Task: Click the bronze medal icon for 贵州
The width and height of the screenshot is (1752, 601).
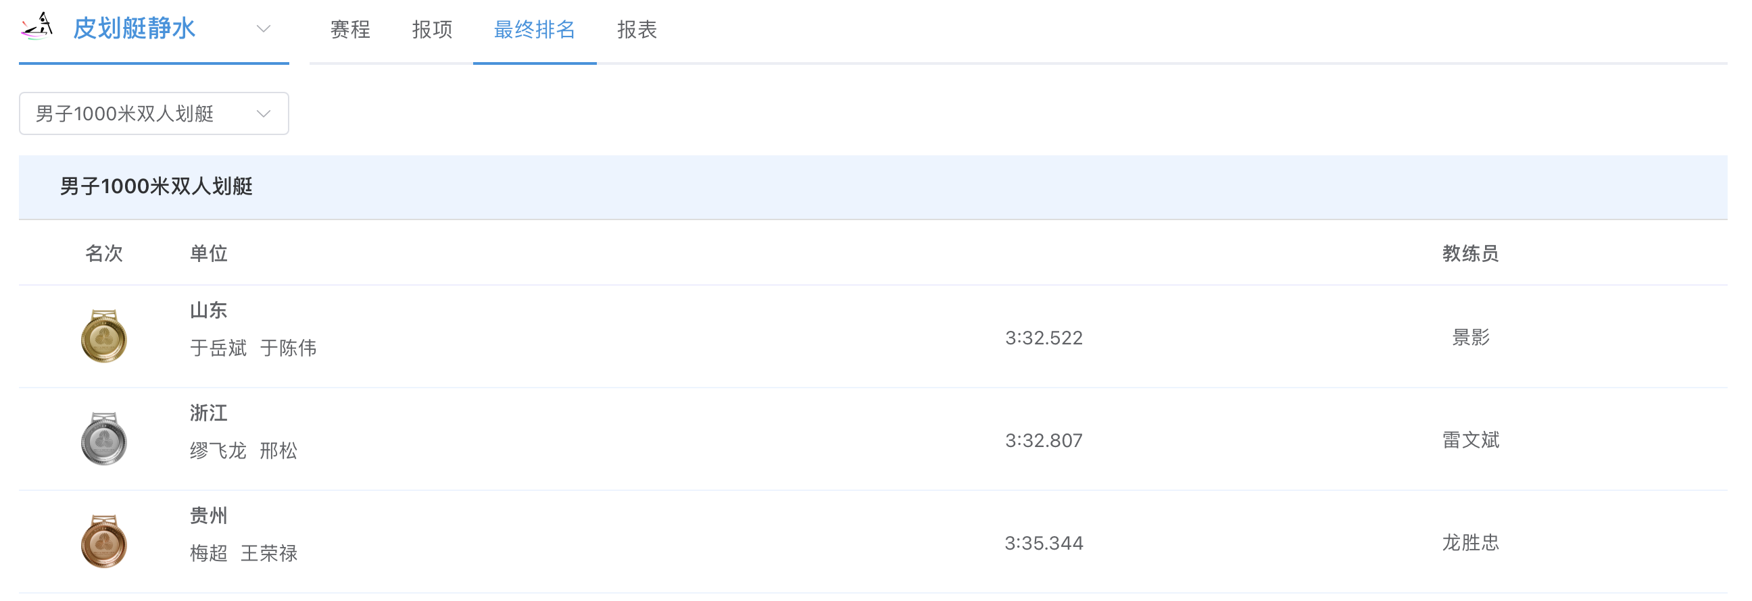Action: pos(103,542)
